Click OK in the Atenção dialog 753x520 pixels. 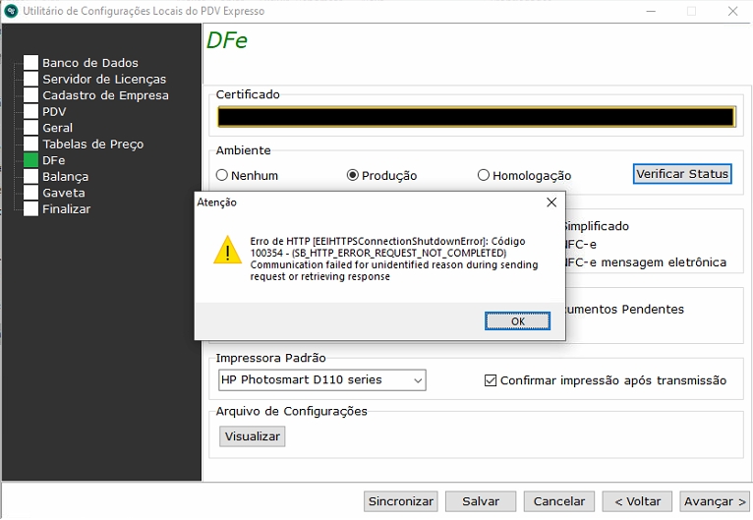517,321
